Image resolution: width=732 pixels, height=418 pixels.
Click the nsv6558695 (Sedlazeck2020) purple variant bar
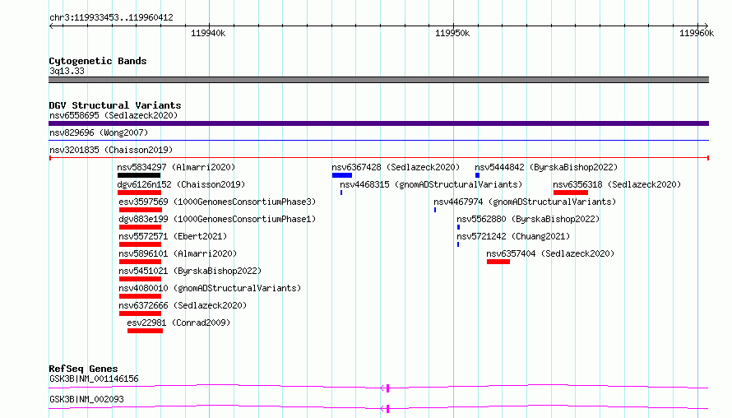[x=378, y=123]
